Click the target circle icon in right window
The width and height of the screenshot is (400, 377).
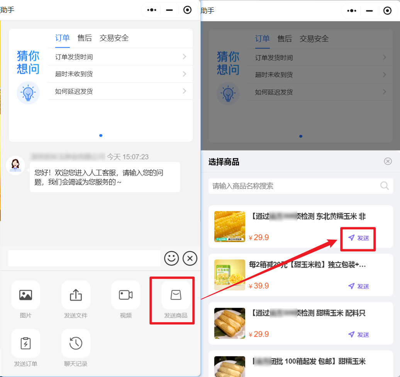[387, 11]
